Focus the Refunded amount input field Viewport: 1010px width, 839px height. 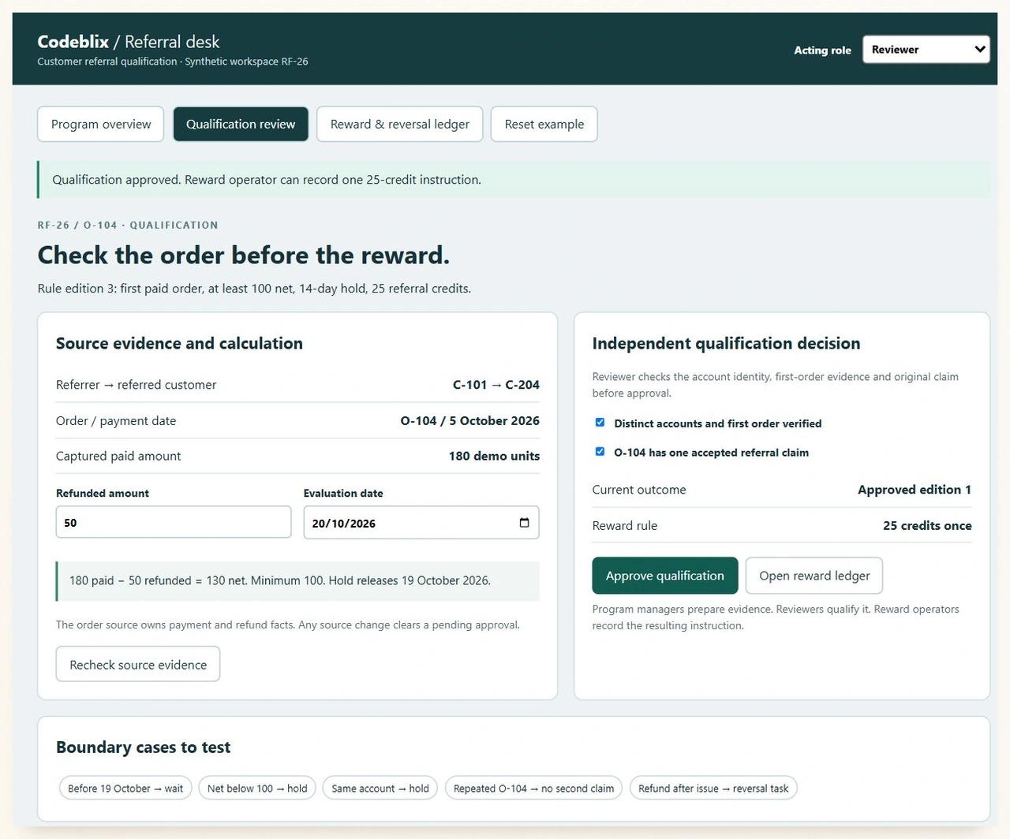click(x=174, y=523)
